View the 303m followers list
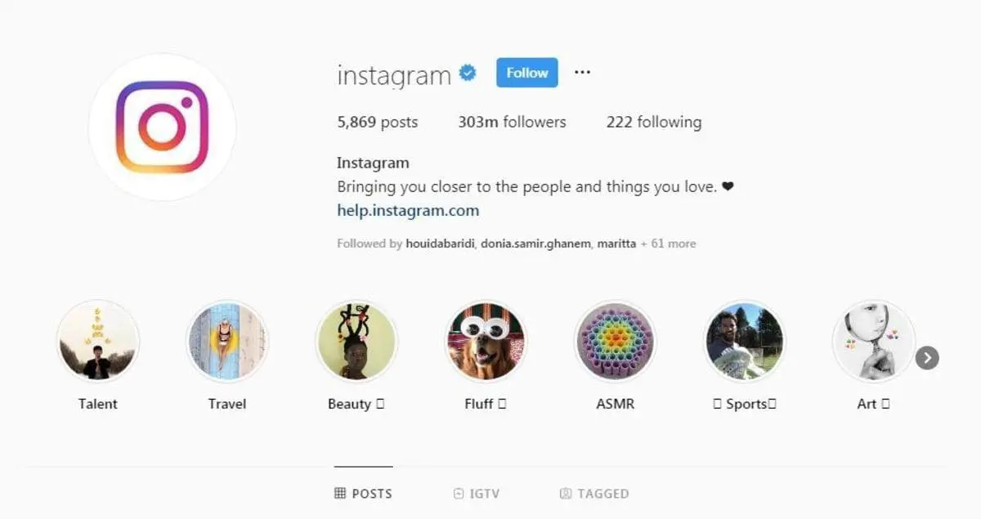The image size is (981, 519). click(x=512, y=122)
